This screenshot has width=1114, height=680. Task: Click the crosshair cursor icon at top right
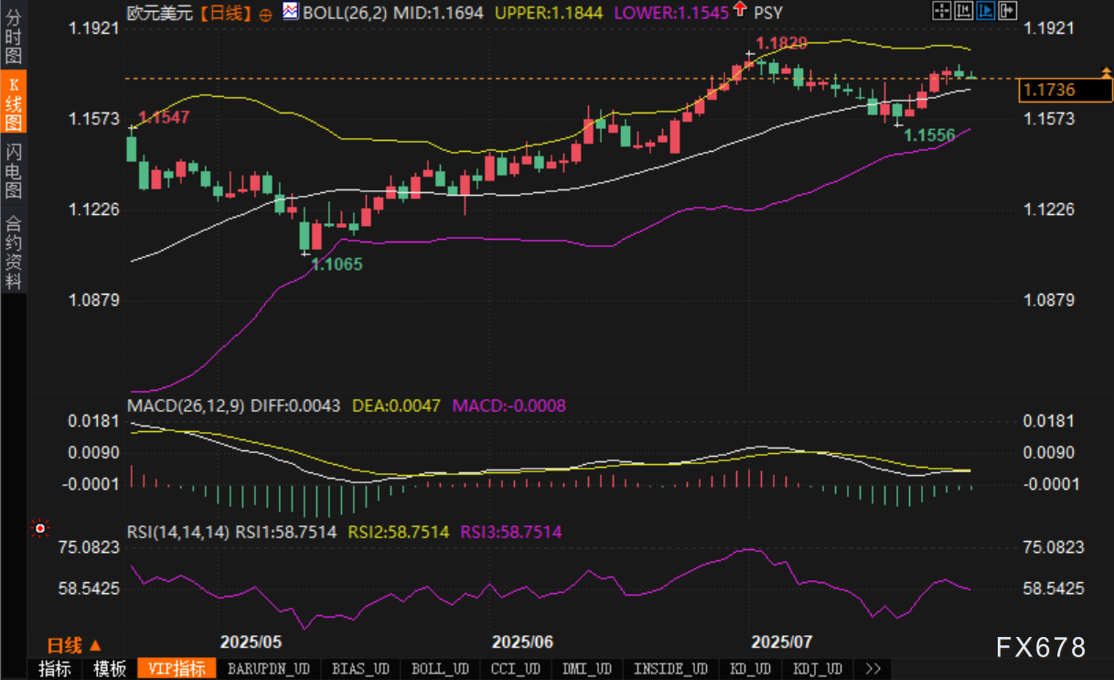(x=941, y=11)
